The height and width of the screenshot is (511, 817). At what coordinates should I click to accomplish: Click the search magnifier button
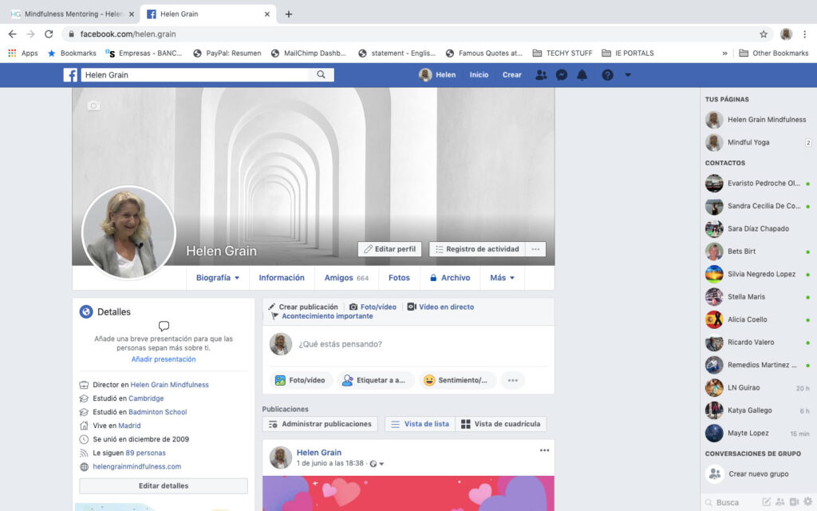click(321, 74)
